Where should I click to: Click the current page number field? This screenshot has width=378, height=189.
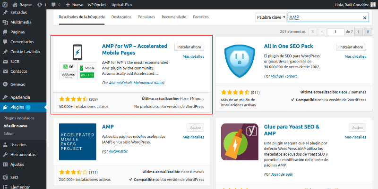coord(335,31)
